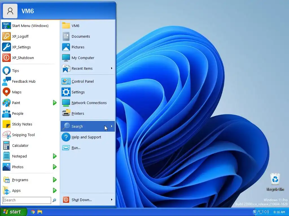Click the VM6 username header

(28, 11)
